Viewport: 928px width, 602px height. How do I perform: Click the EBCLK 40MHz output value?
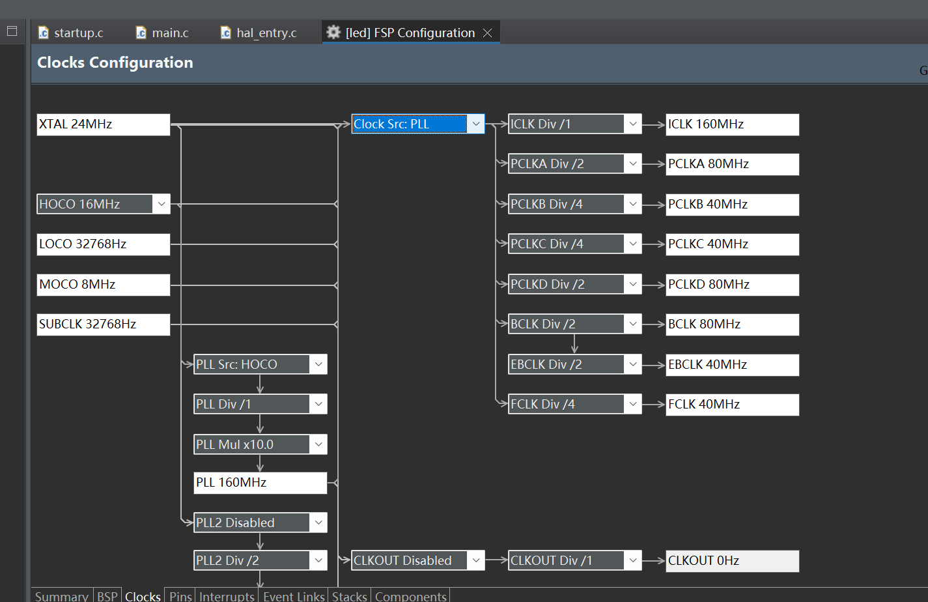pos(733,365)
